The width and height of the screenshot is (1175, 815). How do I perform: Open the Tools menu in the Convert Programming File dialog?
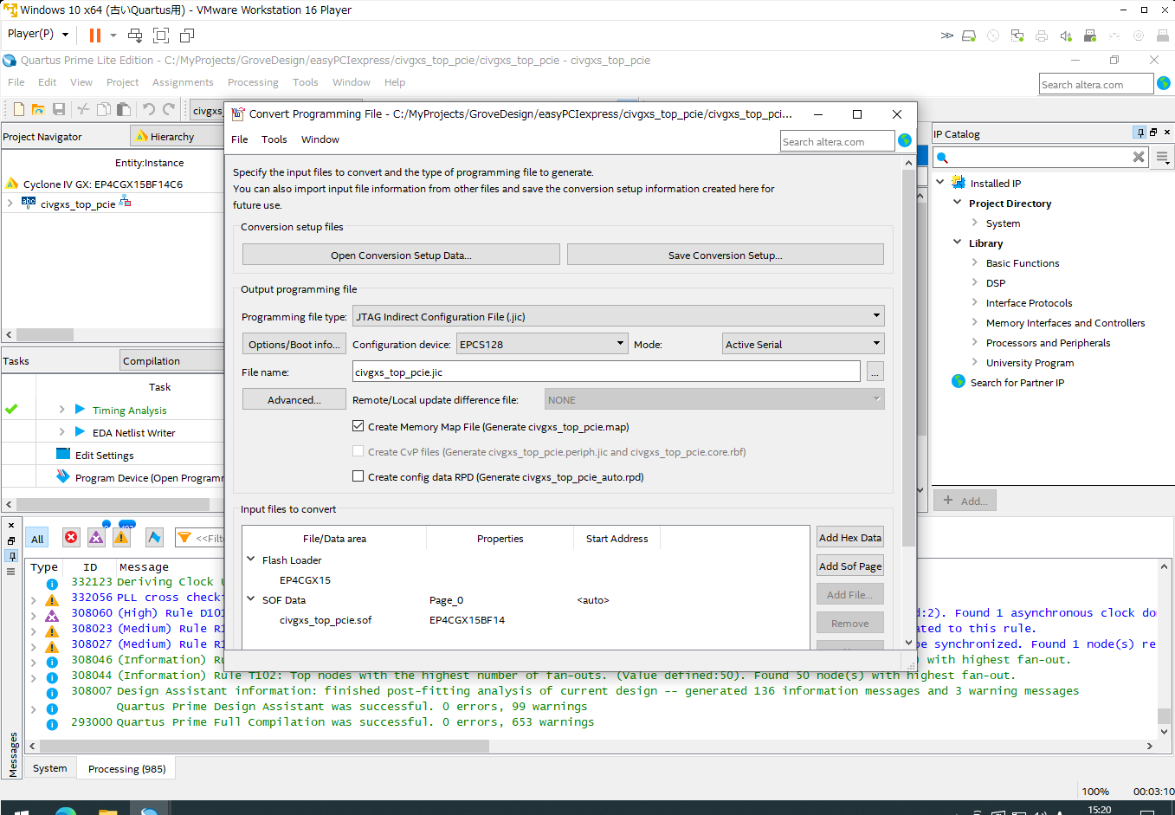coord(274,139)
